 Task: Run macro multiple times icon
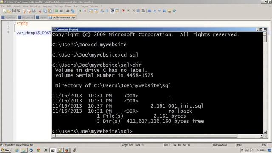click(138, 11)
